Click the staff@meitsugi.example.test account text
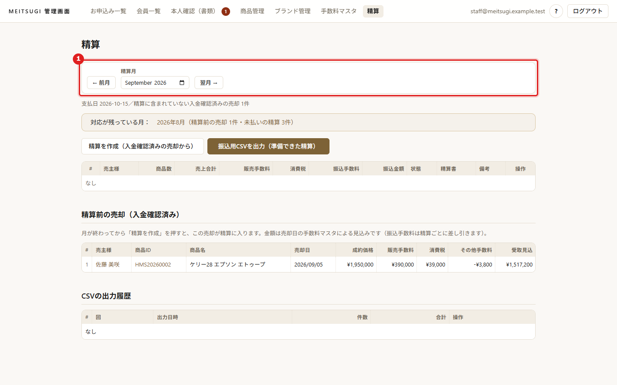Image resolution: width=617 pixels, height=385 pixels. [x=508, y=11]
